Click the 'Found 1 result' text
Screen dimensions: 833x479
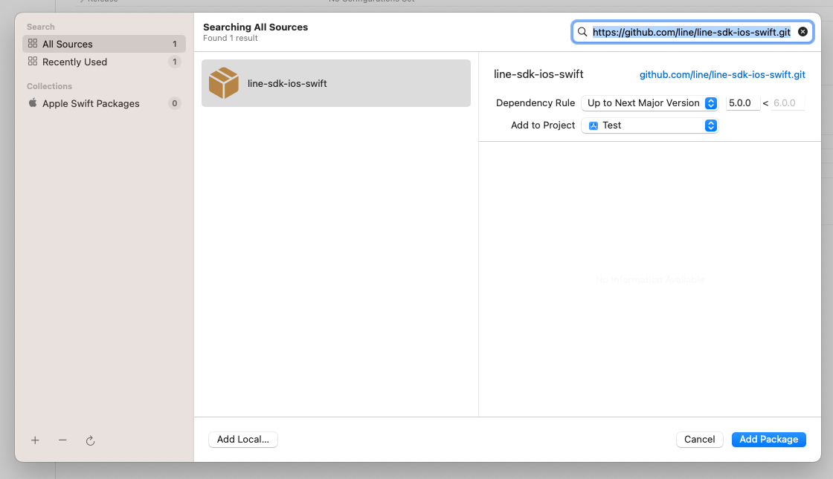(230, 38)
